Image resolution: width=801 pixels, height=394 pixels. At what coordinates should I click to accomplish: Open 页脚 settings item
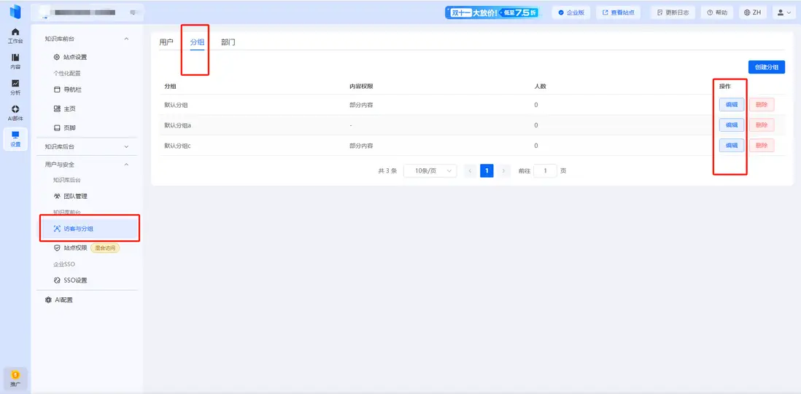pyautogui.click(x=64, y=127)
